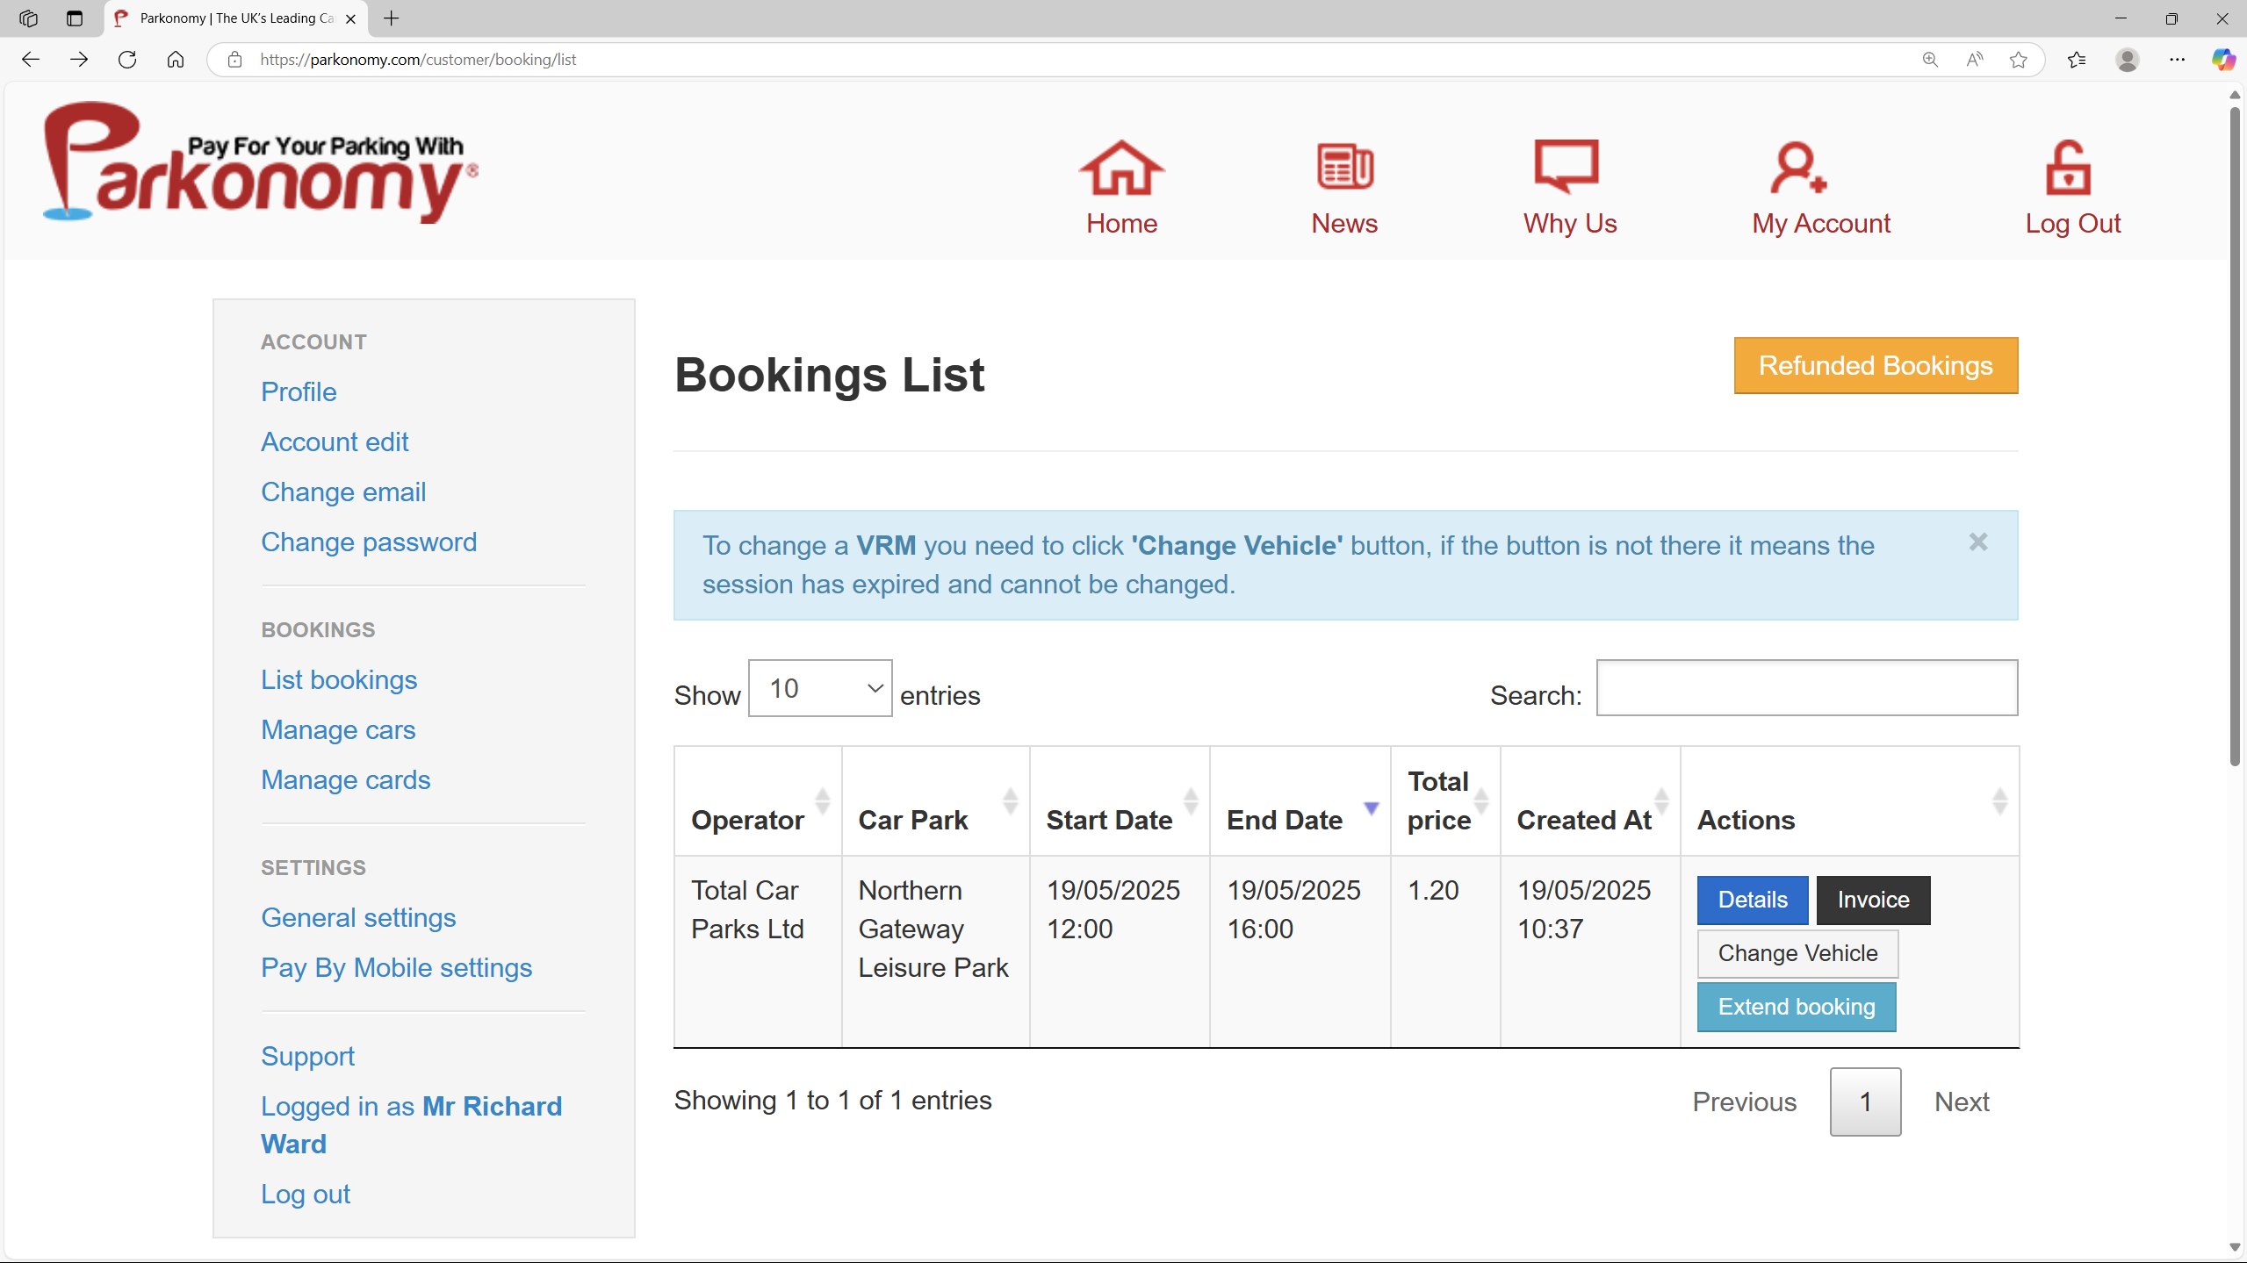Open My Account from top navigation
Image resolution: width=2247 pixels, height=1263 pixels.
[1820, 188]
